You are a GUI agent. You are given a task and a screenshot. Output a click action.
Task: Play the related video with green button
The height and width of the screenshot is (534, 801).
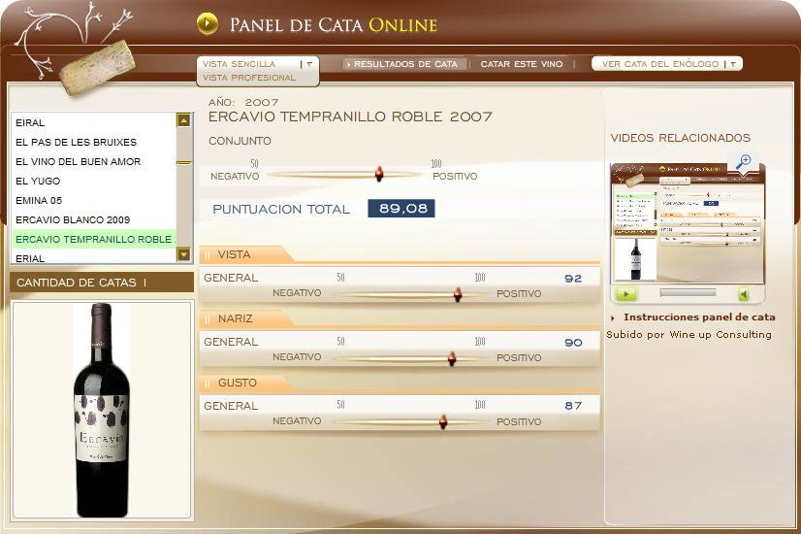coord(625,293)
